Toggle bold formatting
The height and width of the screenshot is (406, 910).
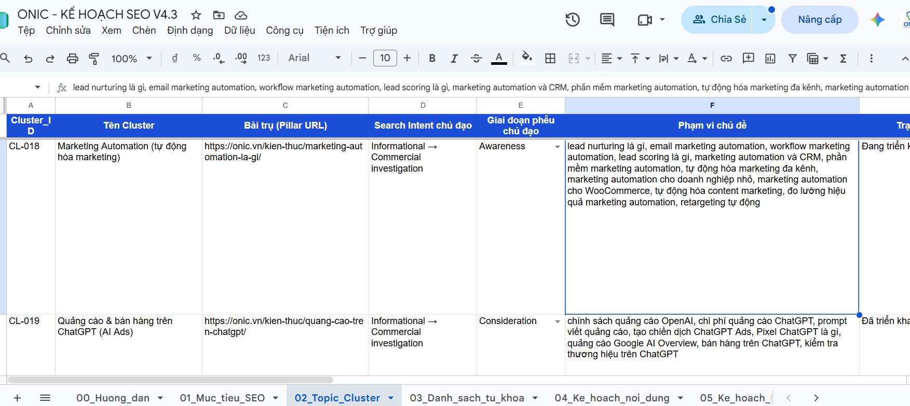[432, 59]
